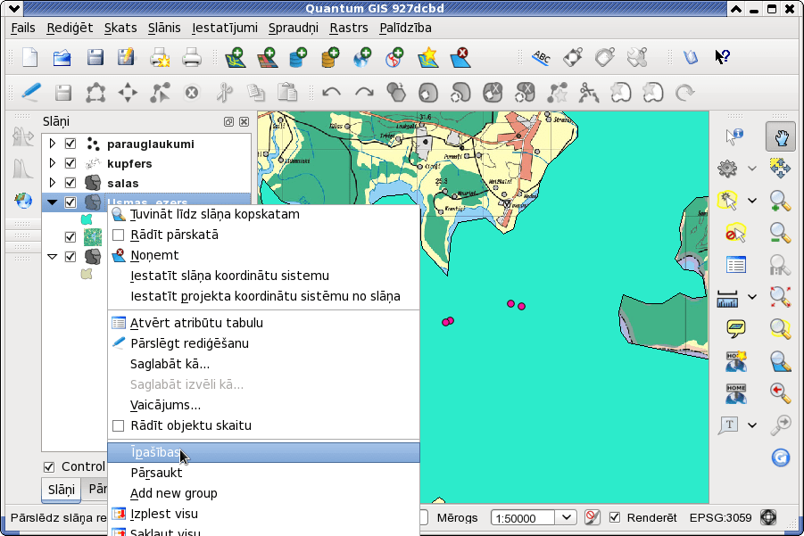
Task: Open the New Print Composer icon
Action: tap(160, 57)
